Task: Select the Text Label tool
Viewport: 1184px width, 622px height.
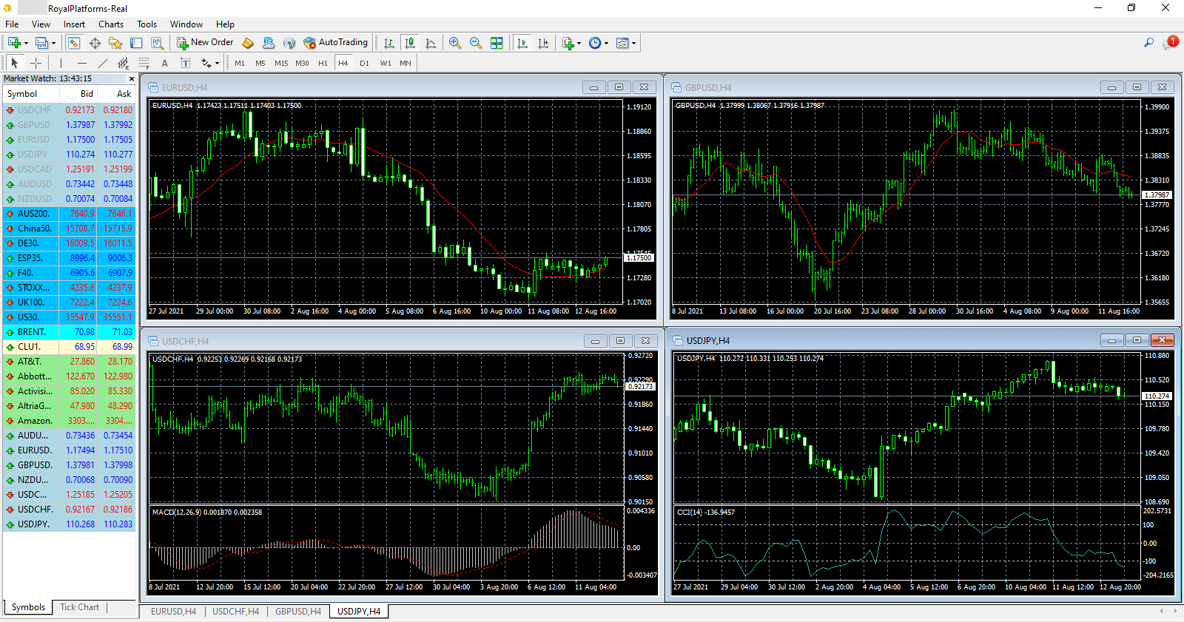Action: point(185,63)
